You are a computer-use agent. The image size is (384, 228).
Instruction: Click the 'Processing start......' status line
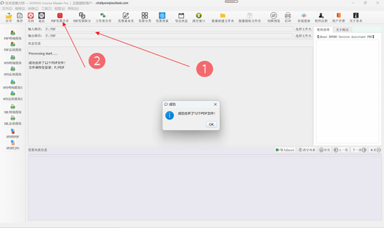tap(44, 53)
